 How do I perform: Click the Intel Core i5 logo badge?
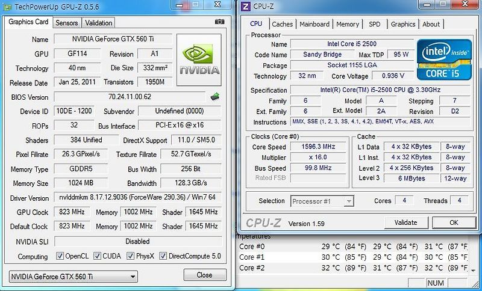pos(444,60)
